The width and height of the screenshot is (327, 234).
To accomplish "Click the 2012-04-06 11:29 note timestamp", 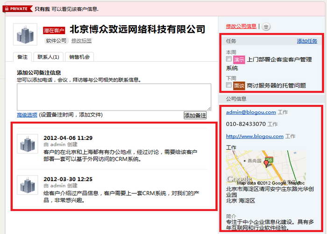I will (68, 138).
